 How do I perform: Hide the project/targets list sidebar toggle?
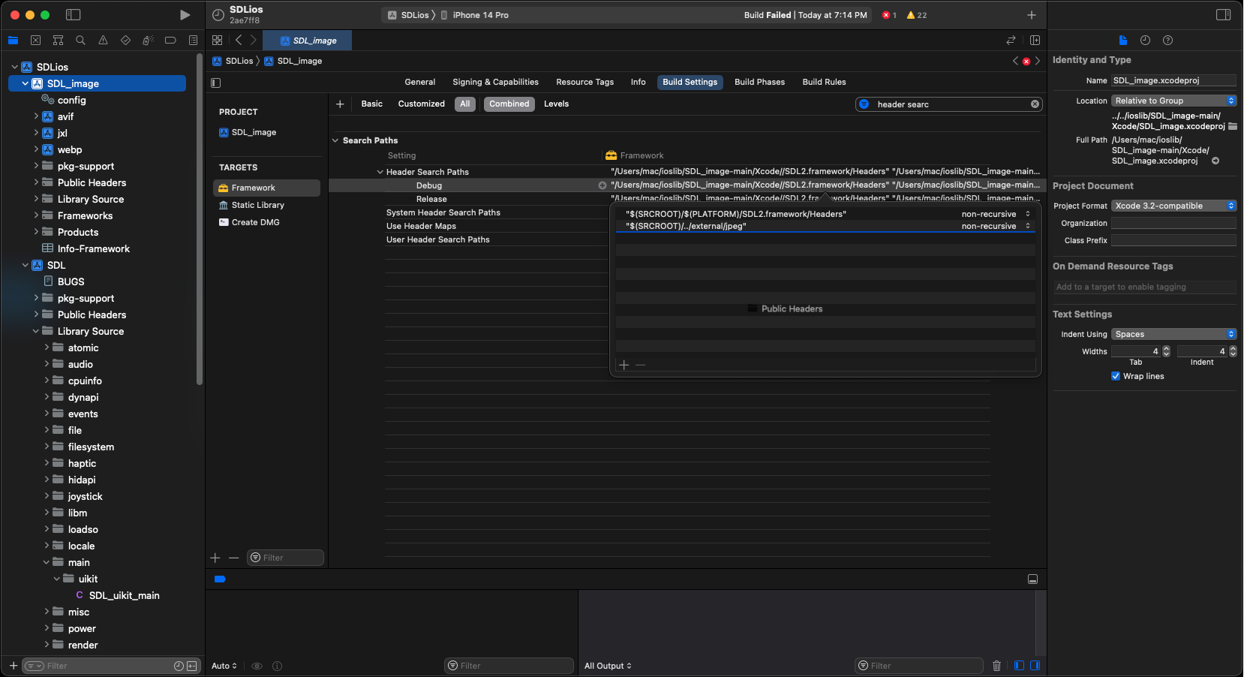click(216, 83)
